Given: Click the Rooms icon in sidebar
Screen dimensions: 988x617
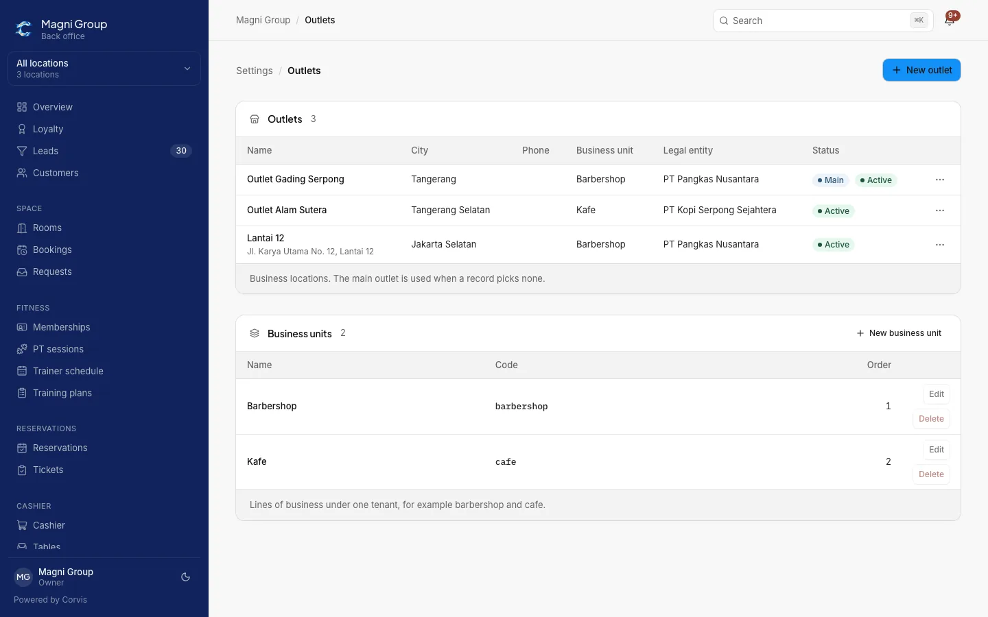Looking at the screenshot, I should click(22, 228).
